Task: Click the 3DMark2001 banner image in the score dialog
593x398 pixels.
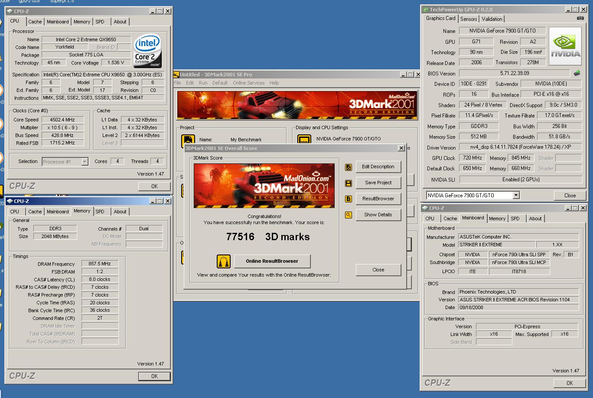Action: (x=264, y=186)
